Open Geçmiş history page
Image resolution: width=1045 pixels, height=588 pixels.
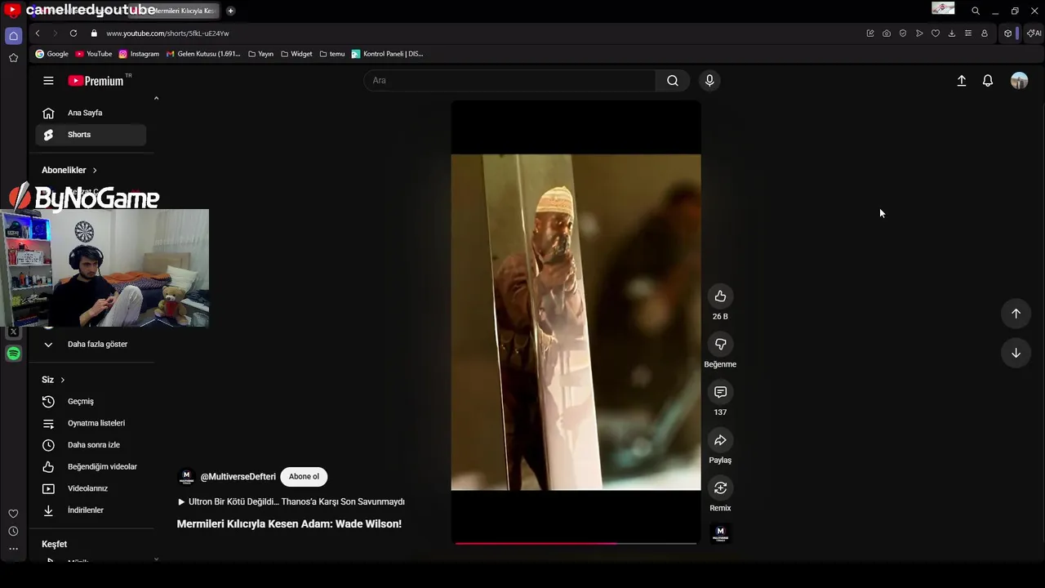[91, 402]
